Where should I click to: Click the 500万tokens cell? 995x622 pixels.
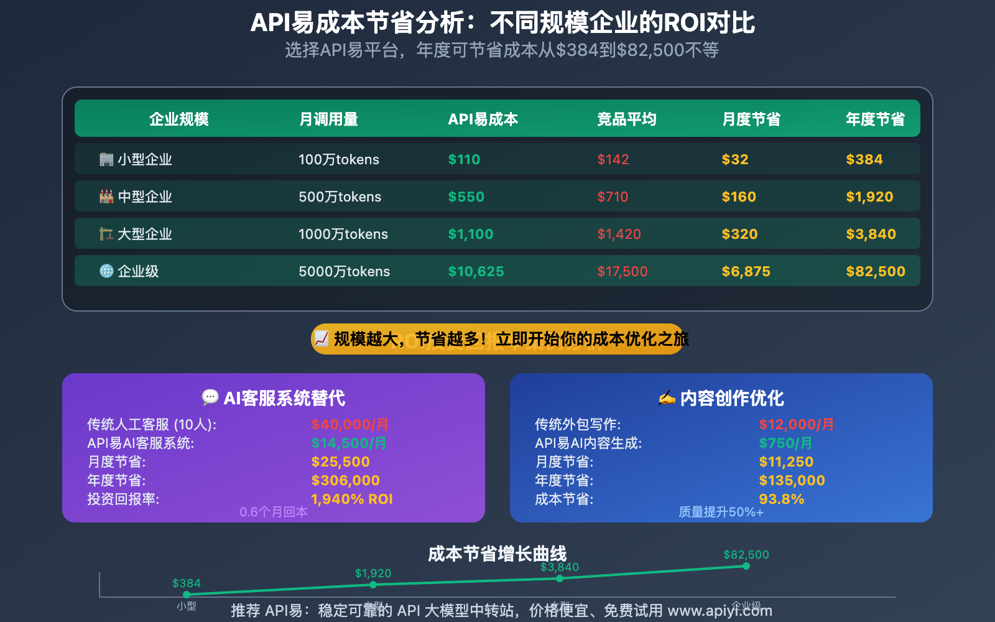click(340, 197)
